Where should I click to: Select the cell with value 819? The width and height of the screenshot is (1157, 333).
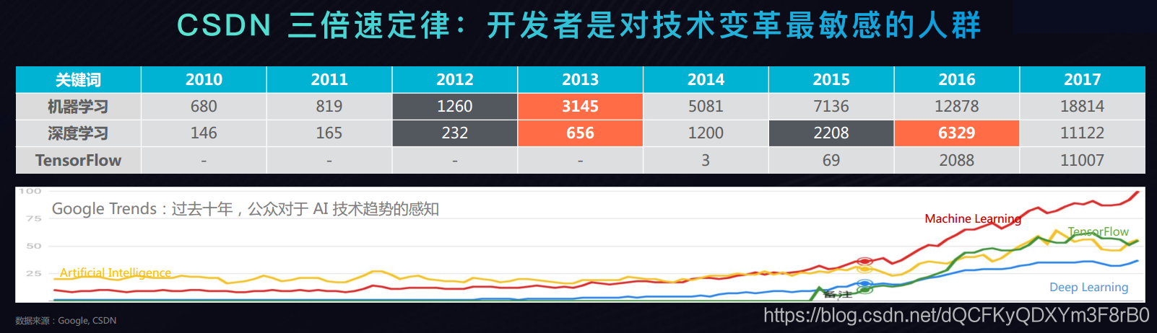point(329,106)
